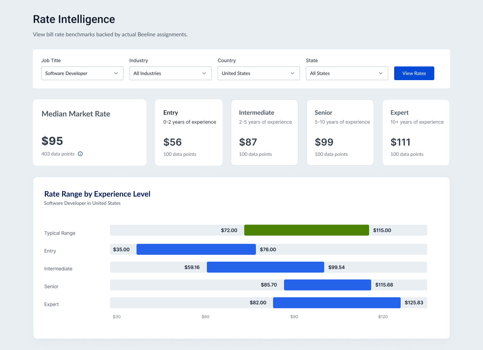Select the Entry experience level card
483x350 pixels.
(x=189, y=133)
